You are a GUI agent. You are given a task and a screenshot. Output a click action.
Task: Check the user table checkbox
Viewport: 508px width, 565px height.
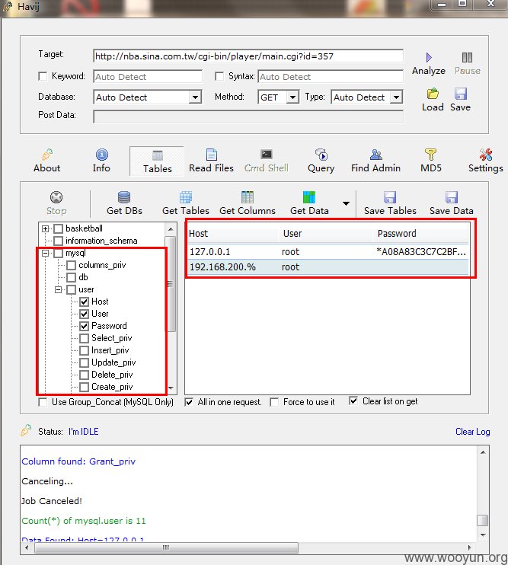pos(71,289)
